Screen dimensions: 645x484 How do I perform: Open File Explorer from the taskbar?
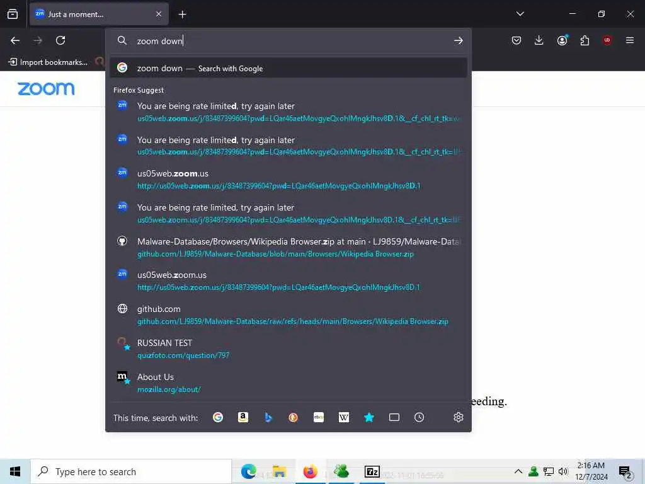(279, 471)
